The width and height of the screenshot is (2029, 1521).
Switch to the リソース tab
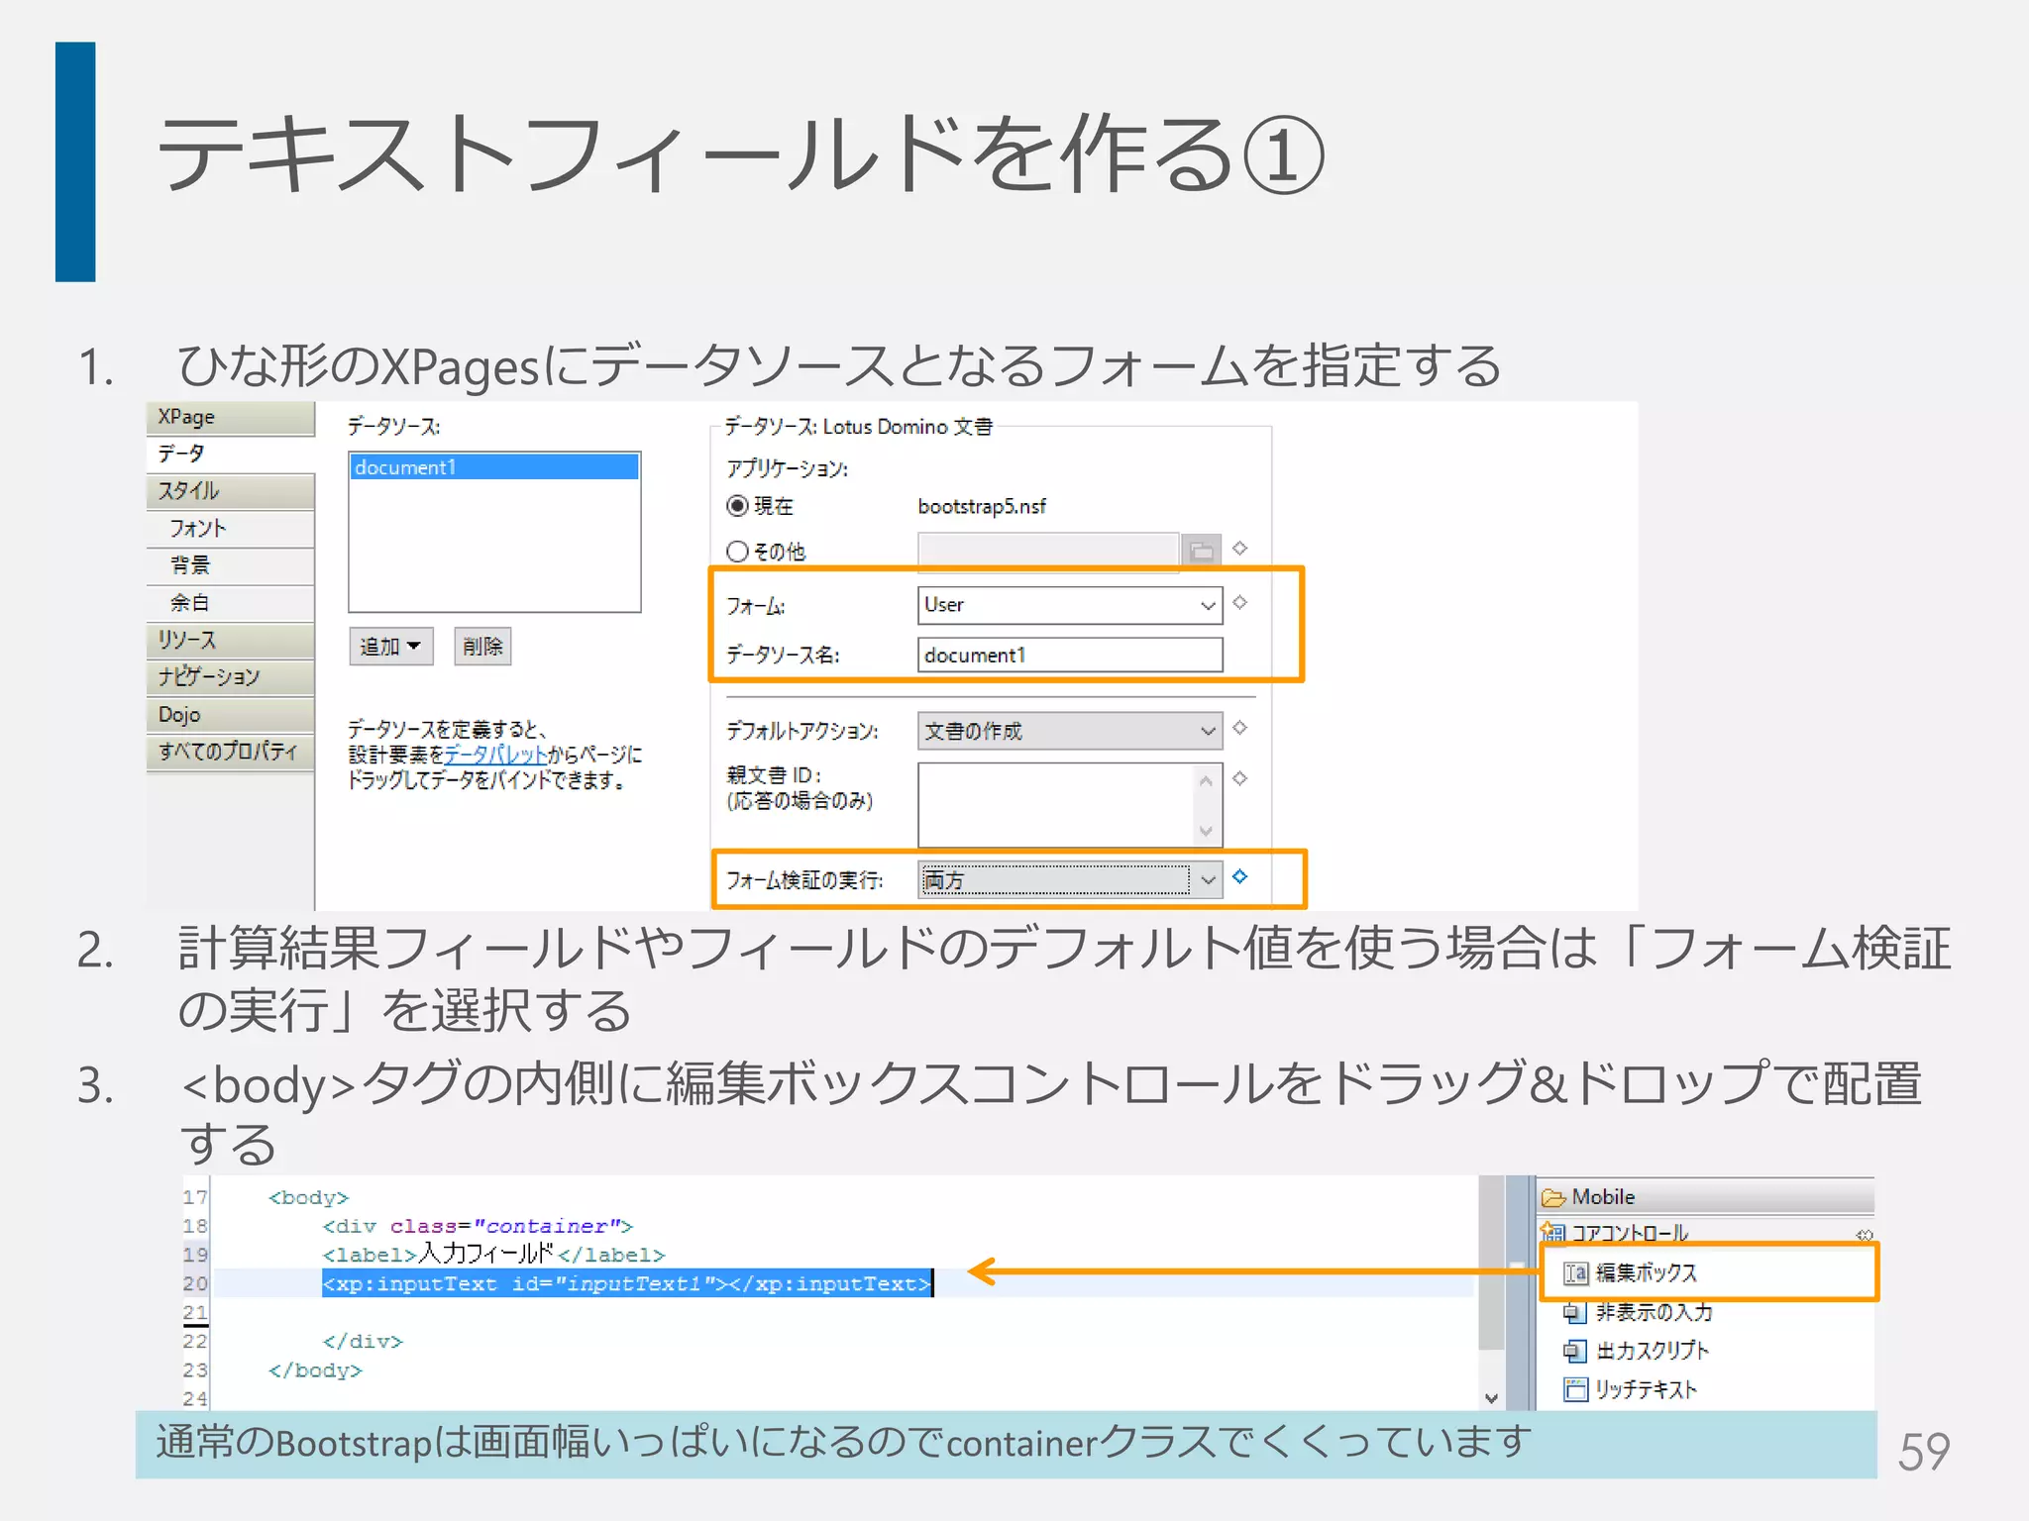click(x=230, y=641)
